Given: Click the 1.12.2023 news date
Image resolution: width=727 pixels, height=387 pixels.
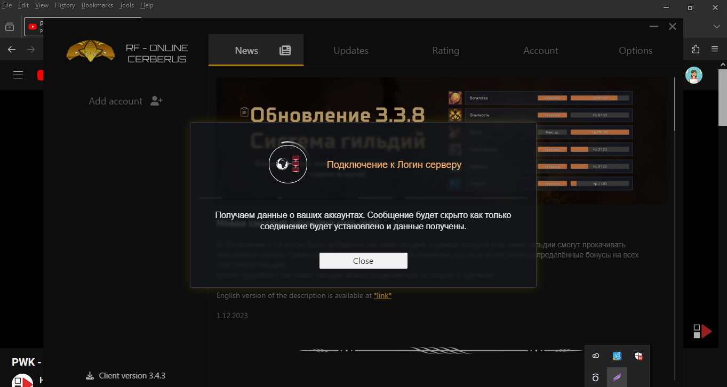Looking at the screenshot, I should 232,316.
